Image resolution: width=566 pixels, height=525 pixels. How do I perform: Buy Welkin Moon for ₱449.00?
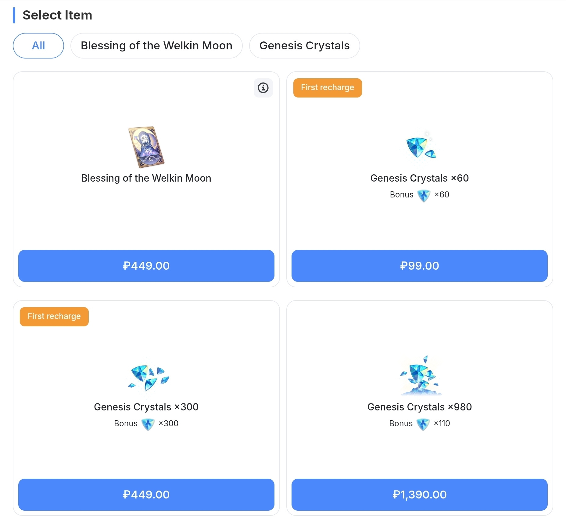(x=146, y=266)
